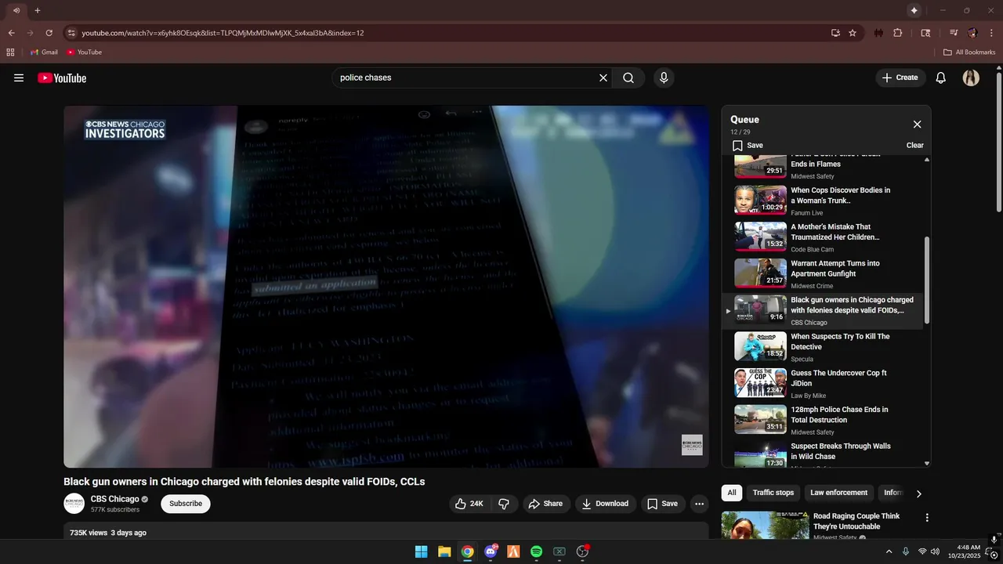Viewport: 1003px width, 564px height.
Task: Like the video with 24K thumbs-up
Action: click(469, 504)
